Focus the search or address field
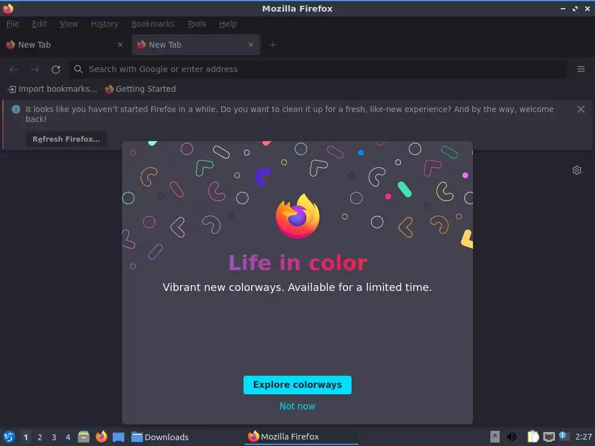 pos(319,69)
